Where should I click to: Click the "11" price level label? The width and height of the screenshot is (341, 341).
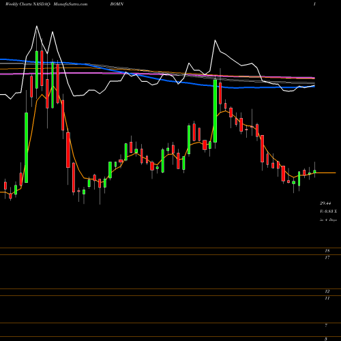click(x=327, y=298)
